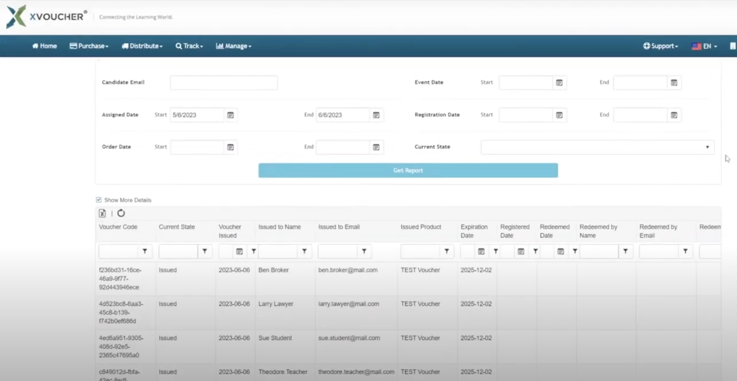The width and height of the screenshot is (737, 381).
Task: Select voucher code starting 4ed6a951
Action: point(121,347)
